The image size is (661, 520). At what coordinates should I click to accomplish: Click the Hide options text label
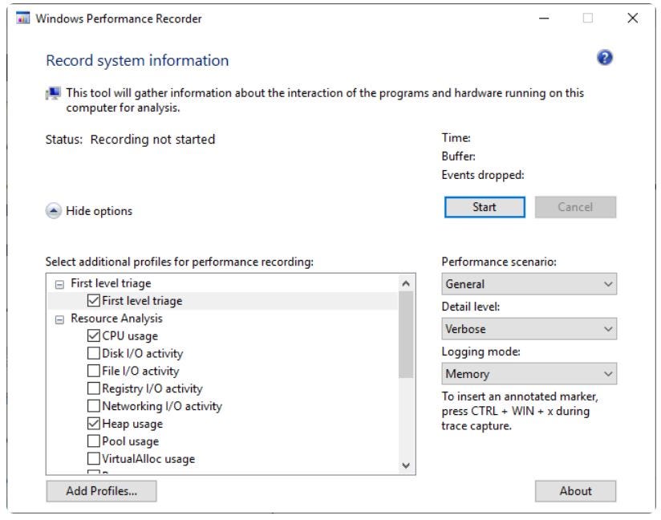pos(99,211)
